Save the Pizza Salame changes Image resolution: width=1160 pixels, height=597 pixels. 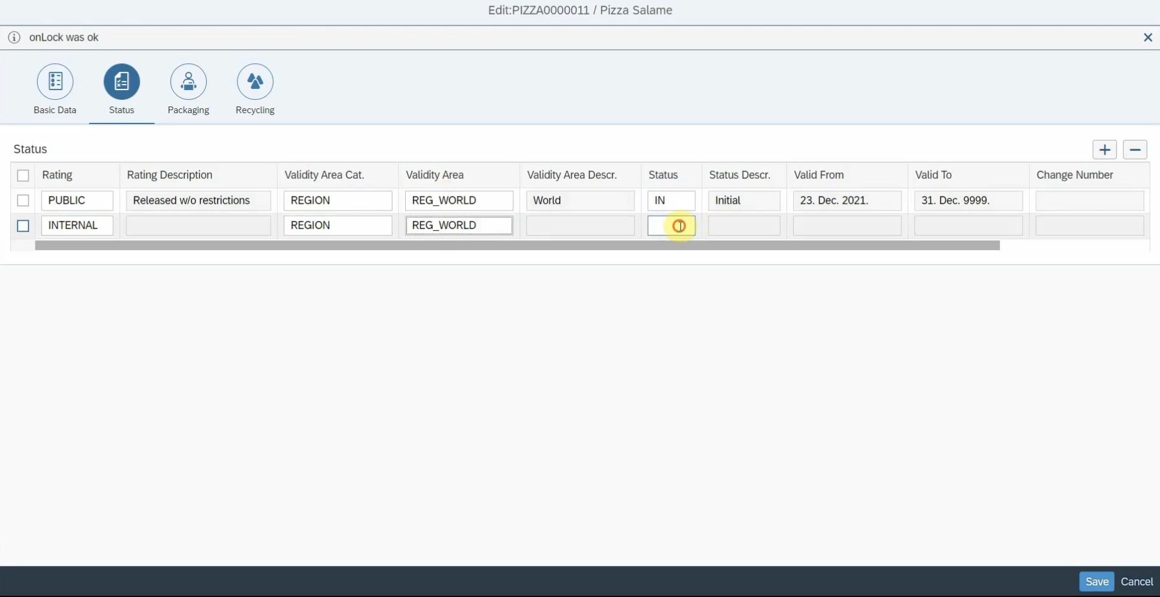[x=1097, y=582]
